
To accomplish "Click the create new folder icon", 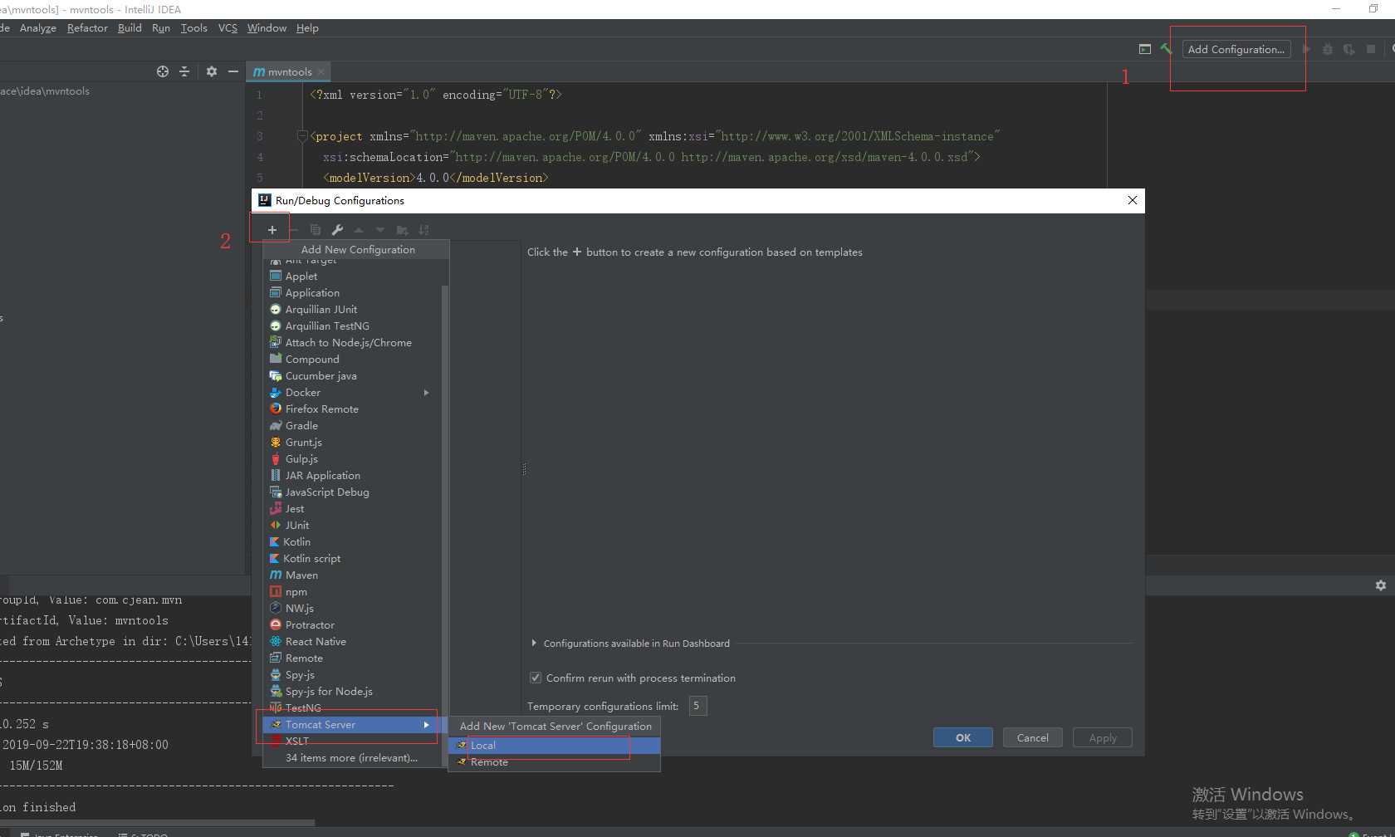I will (x=403, y=230).
